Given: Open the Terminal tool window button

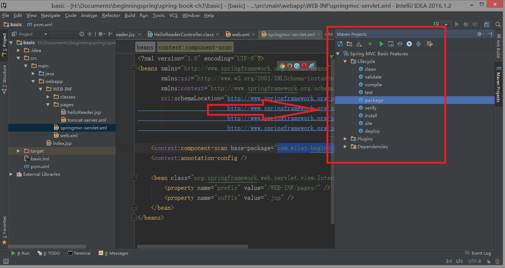Looking at the screenshot, I should [79, 253].
